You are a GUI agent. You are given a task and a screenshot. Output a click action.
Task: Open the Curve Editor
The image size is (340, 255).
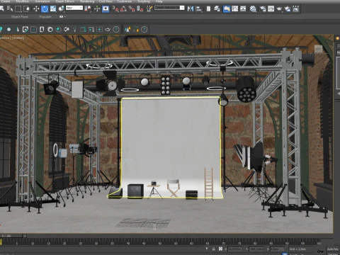(235, 9)
